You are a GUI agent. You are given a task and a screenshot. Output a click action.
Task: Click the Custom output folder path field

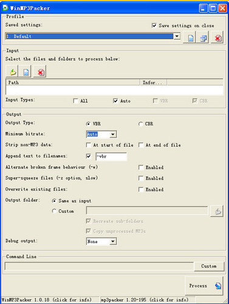pos(147,210)
